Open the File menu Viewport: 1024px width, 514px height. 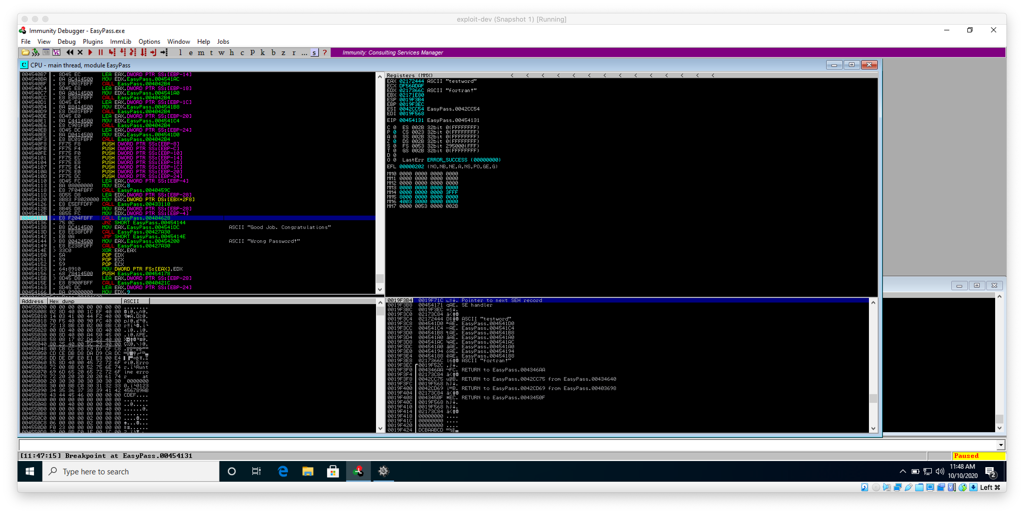click(25, 42)
